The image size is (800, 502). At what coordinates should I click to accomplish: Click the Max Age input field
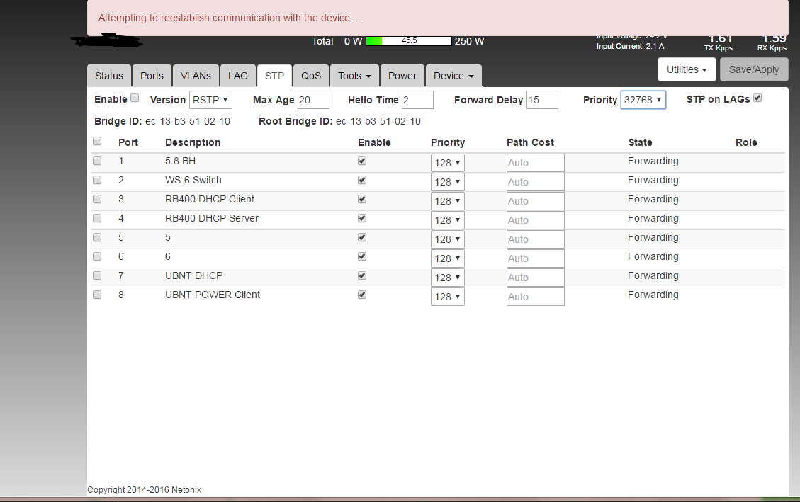coord(313,100)
